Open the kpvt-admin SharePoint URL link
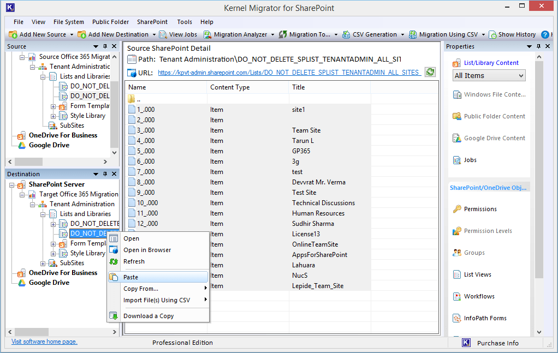The width and height of the screenshot is (558, 353). [x=289, y=73]
